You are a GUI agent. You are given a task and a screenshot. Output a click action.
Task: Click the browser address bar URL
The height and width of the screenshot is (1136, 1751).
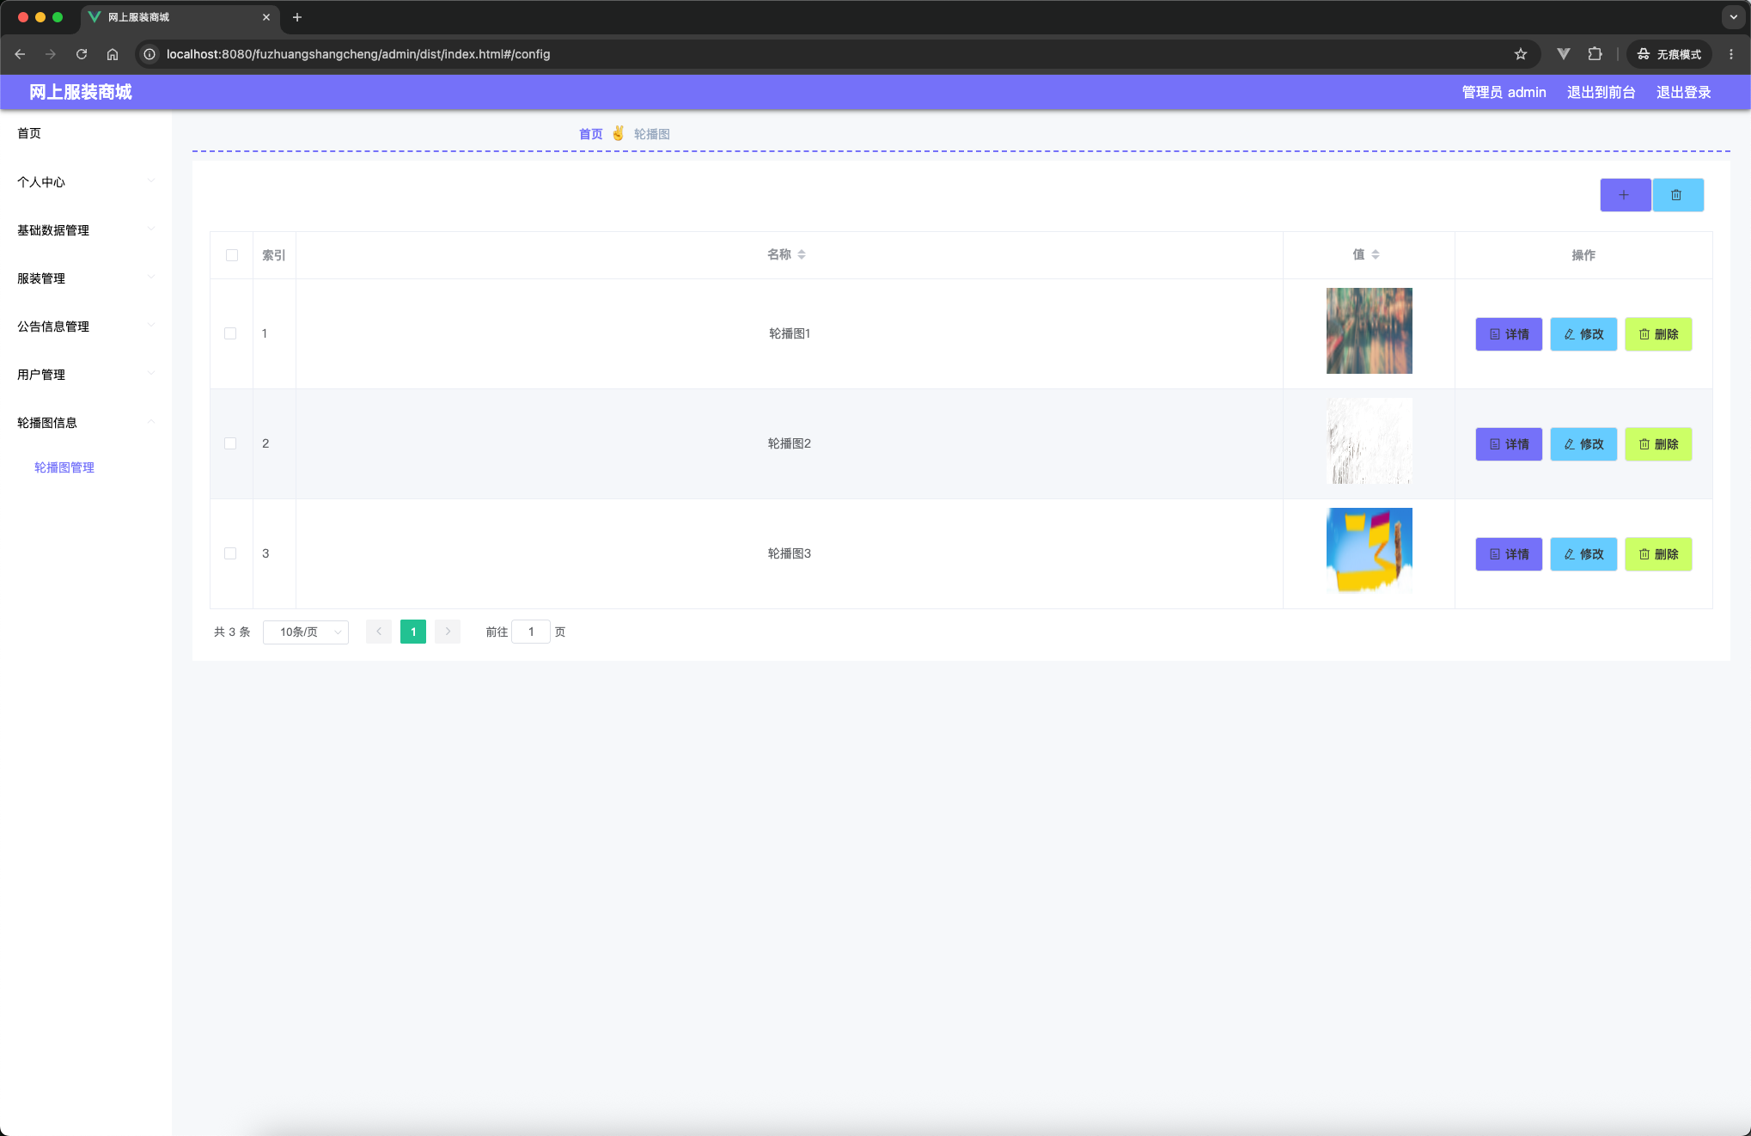[x=358, y=54]
